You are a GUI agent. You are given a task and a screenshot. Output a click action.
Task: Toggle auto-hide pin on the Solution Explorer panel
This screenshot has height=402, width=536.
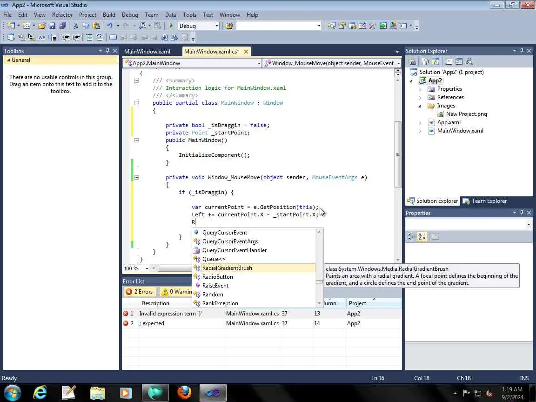[x=522, y=51]
